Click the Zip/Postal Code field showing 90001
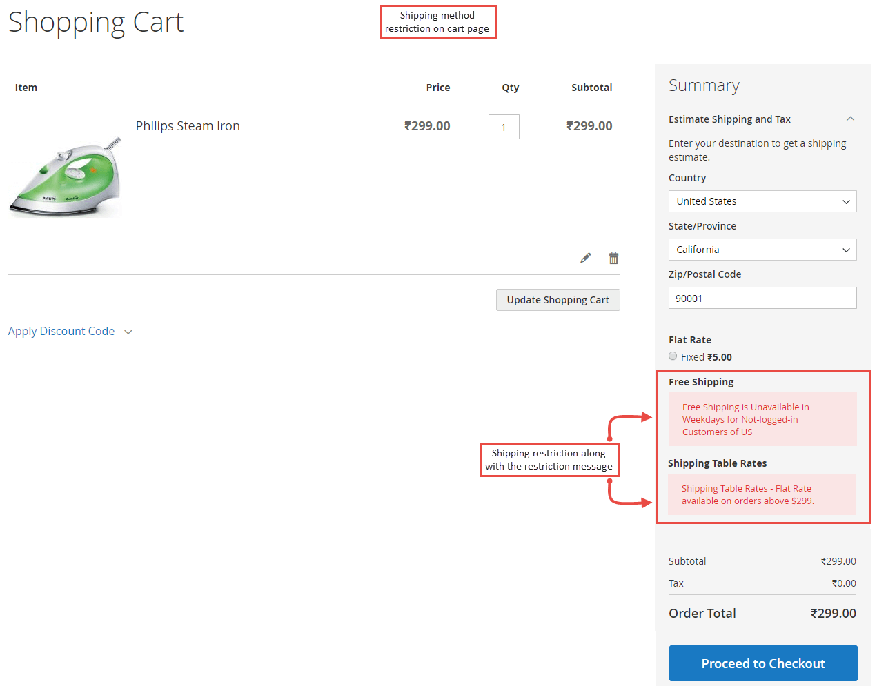Screen dimensions: 877x686 click(762, 297)
